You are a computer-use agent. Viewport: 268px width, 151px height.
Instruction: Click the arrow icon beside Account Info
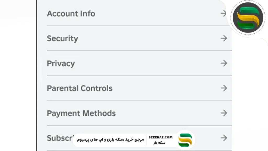click(223, 13)
